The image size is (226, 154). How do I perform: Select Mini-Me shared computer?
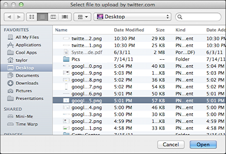point(27,116)
